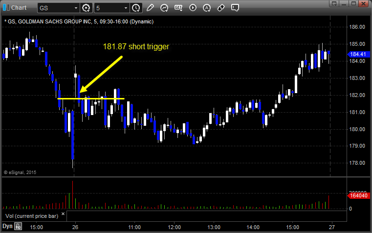Image resolution: width=372 pixels, height=233 pixels.
Task: Toggle the lock icon beside Dyn
Action: pos(18,226)
